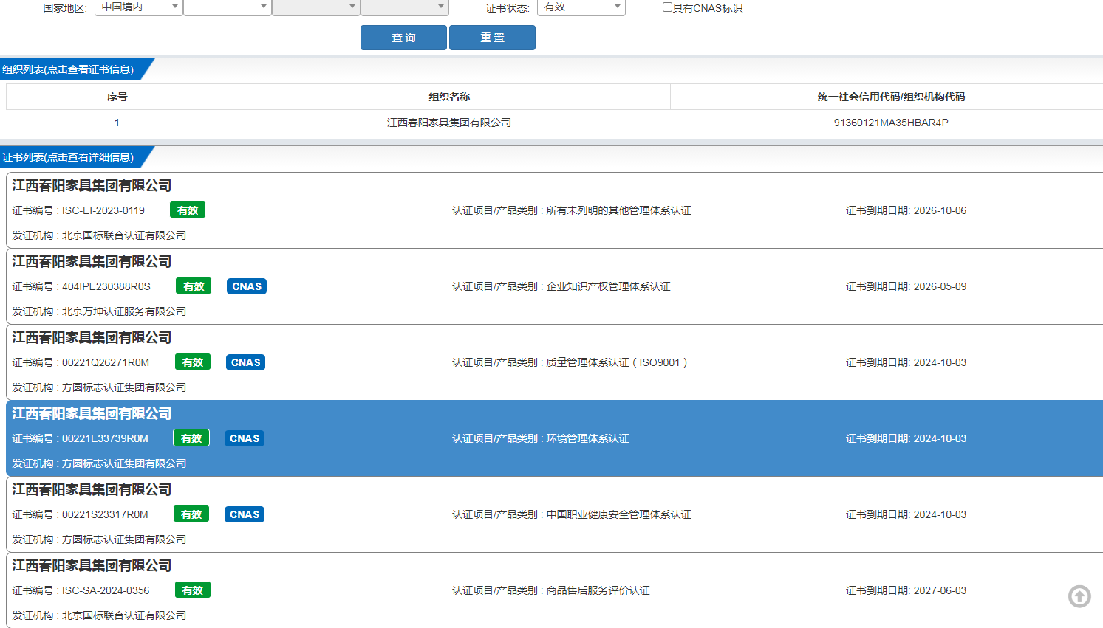Click the company title above certificate ISC-SA-2024-0356

92,566
